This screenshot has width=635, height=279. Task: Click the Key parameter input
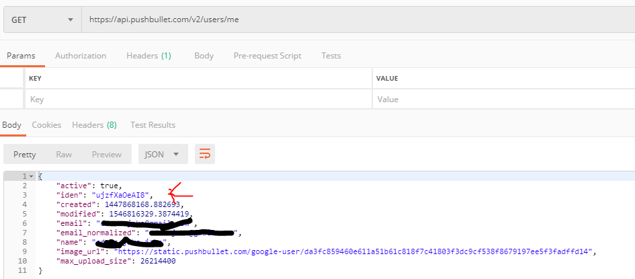tap(198, 99)
